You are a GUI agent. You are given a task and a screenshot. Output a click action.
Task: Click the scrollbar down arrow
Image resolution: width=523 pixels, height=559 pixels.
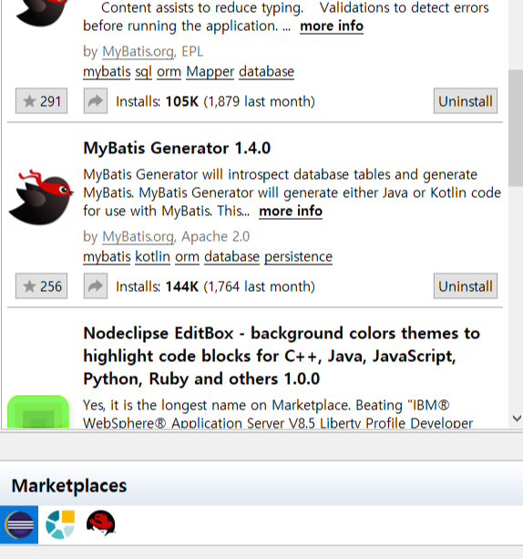click(x=517, y=419)
